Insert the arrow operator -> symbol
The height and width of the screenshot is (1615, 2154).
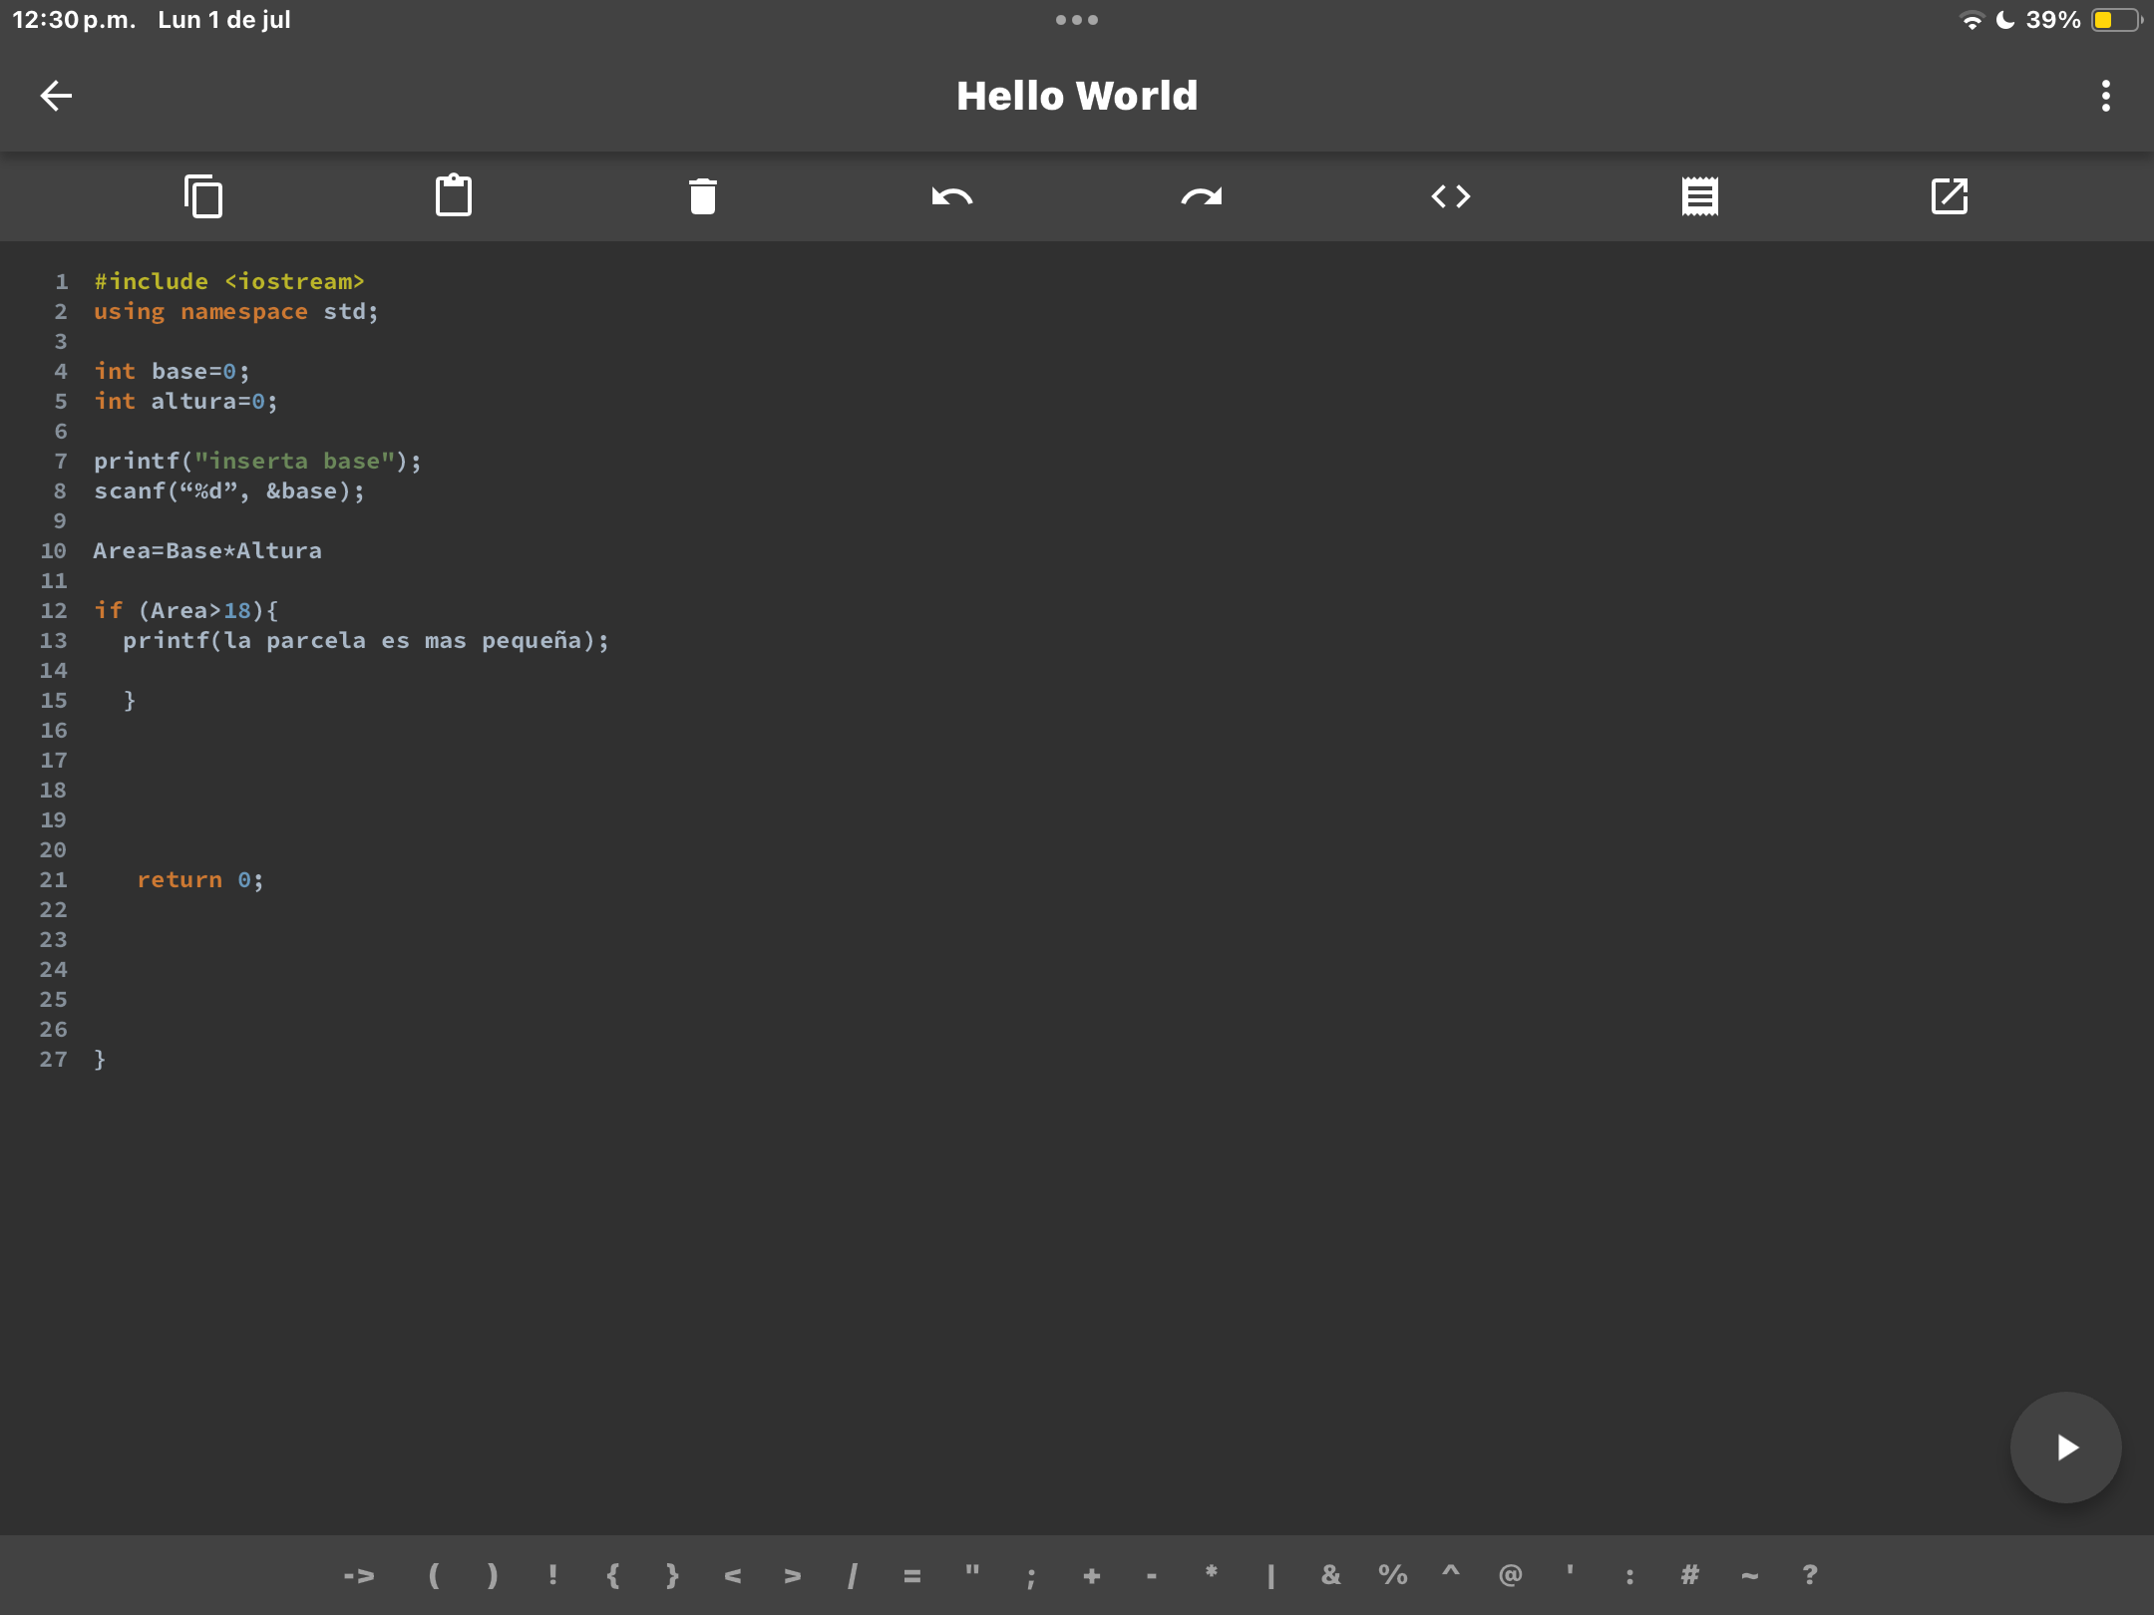pyautogui.click(x=359, y=1575)
